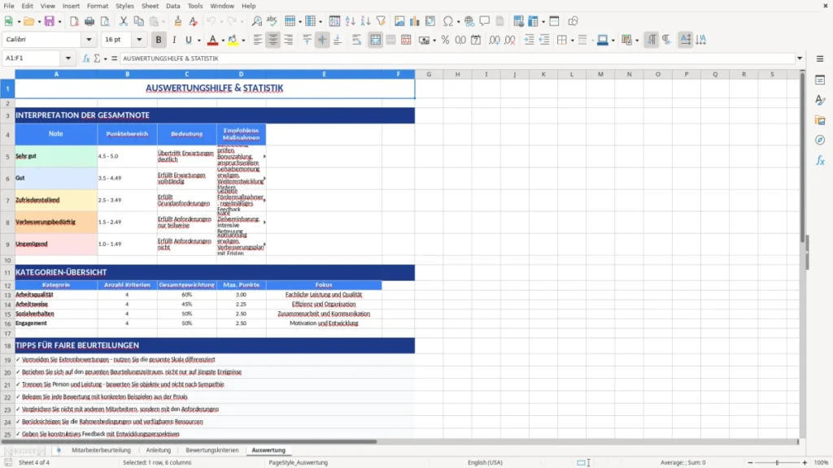Apply yellow background color swatch

(233, 40)
